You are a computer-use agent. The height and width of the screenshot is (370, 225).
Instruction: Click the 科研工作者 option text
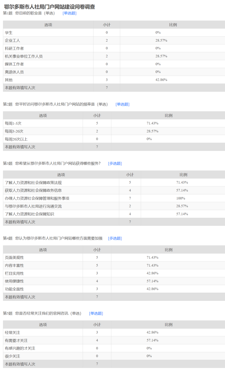click(x=14, y=48)
